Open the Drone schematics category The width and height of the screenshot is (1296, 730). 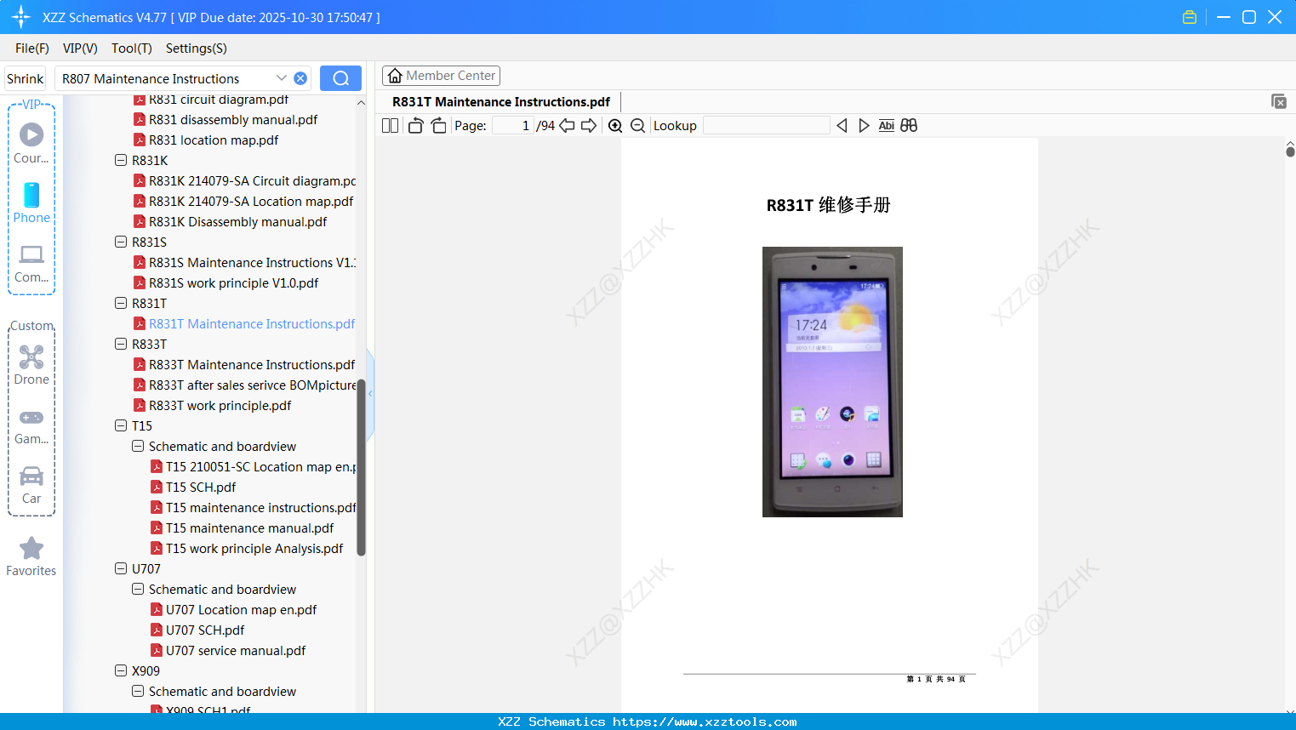click(x=31, y=364)
